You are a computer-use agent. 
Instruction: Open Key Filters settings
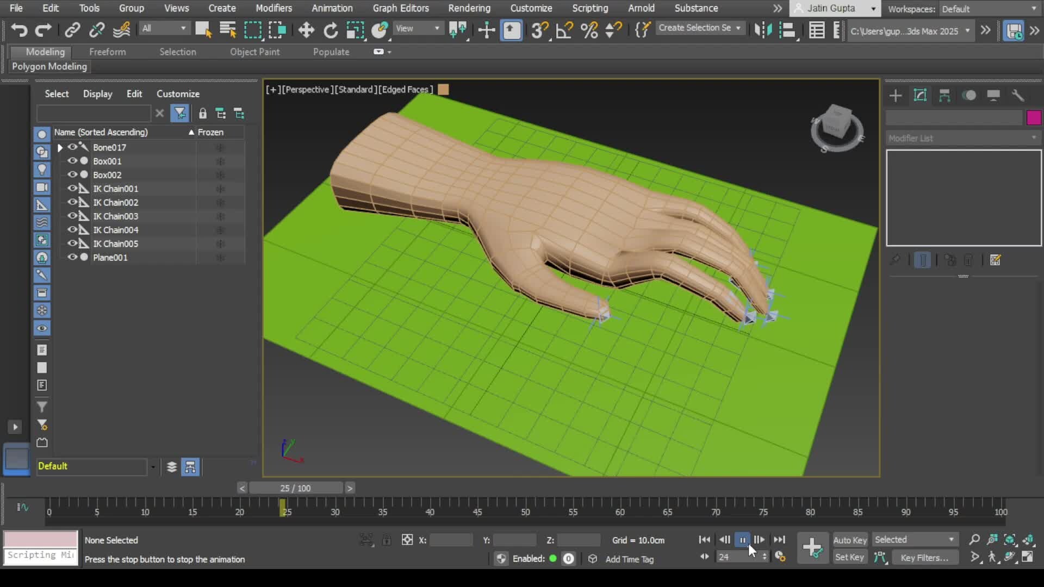tap(925, 557)
